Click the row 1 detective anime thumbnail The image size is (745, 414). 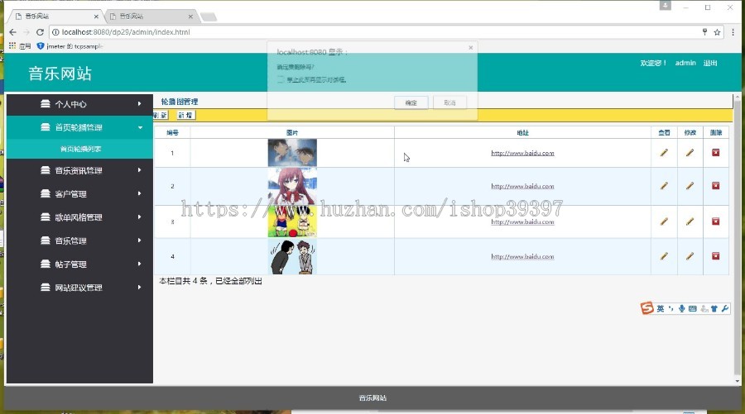(x=292, y=153)
